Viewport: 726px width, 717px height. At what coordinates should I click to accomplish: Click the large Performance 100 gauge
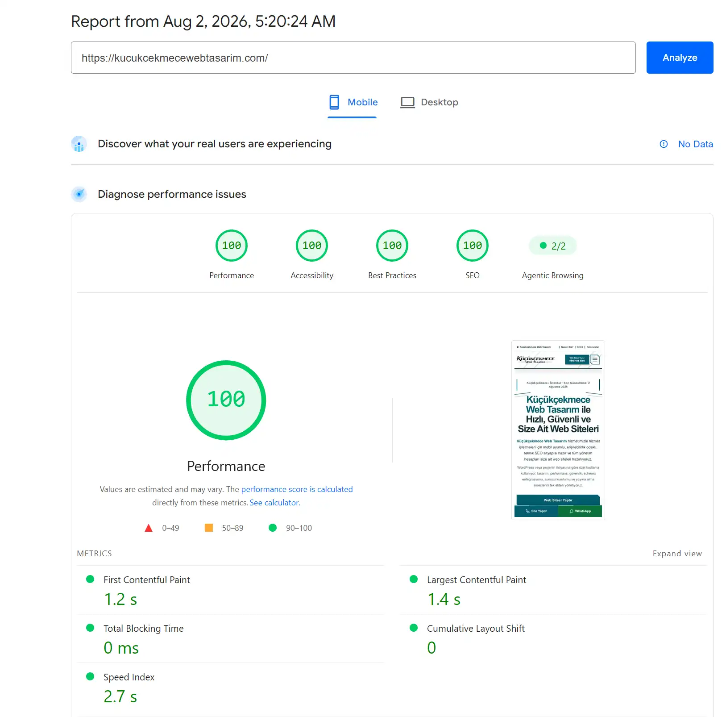click(226, 400)
